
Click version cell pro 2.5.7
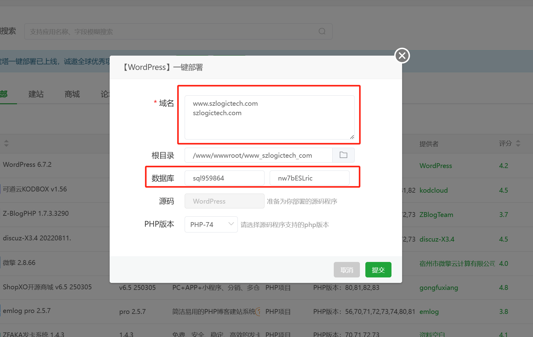[132, 311]
